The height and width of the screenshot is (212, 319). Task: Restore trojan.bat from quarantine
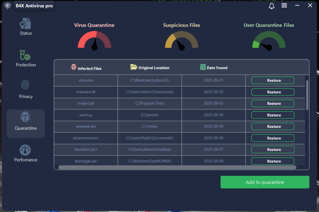pos(273,103)
